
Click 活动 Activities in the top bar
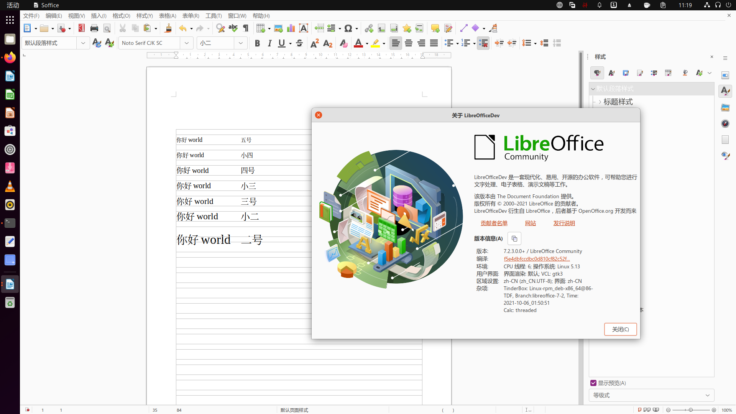click(x=13, y=5)
